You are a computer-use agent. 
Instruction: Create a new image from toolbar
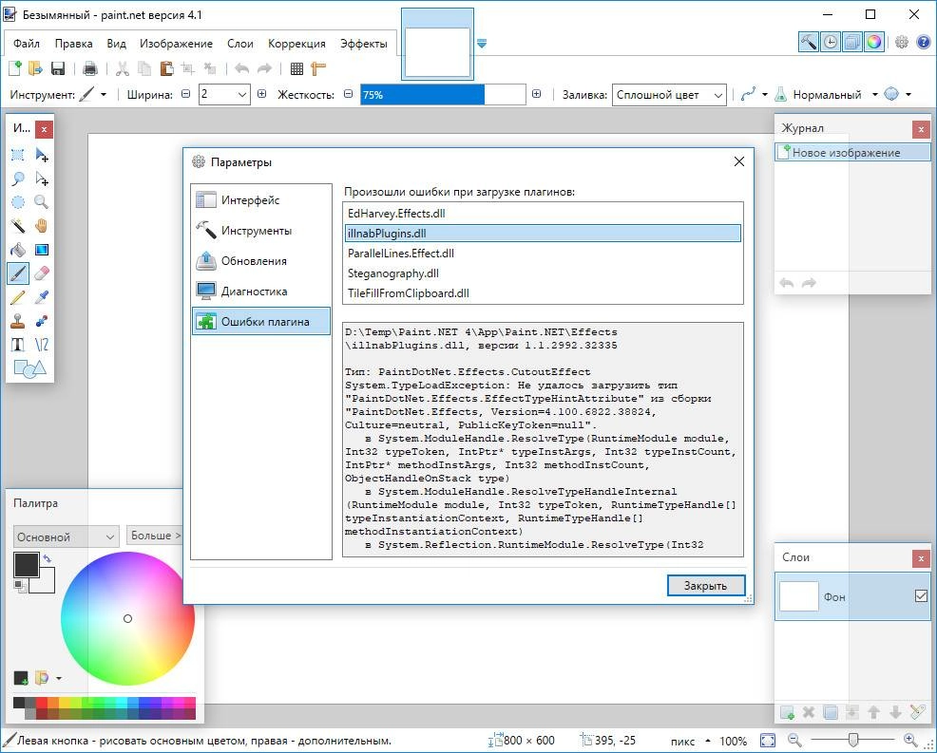coord(15,68)
